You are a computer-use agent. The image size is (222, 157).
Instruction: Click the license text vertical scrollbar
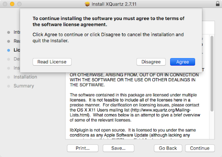click(x=212, y=74)
